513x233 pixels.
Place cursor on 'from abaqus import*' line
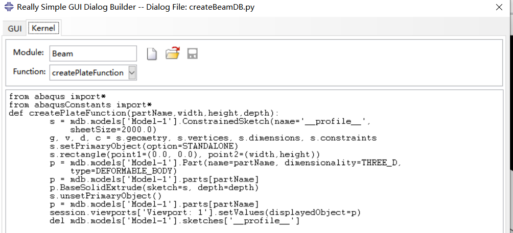click(57, 96)
